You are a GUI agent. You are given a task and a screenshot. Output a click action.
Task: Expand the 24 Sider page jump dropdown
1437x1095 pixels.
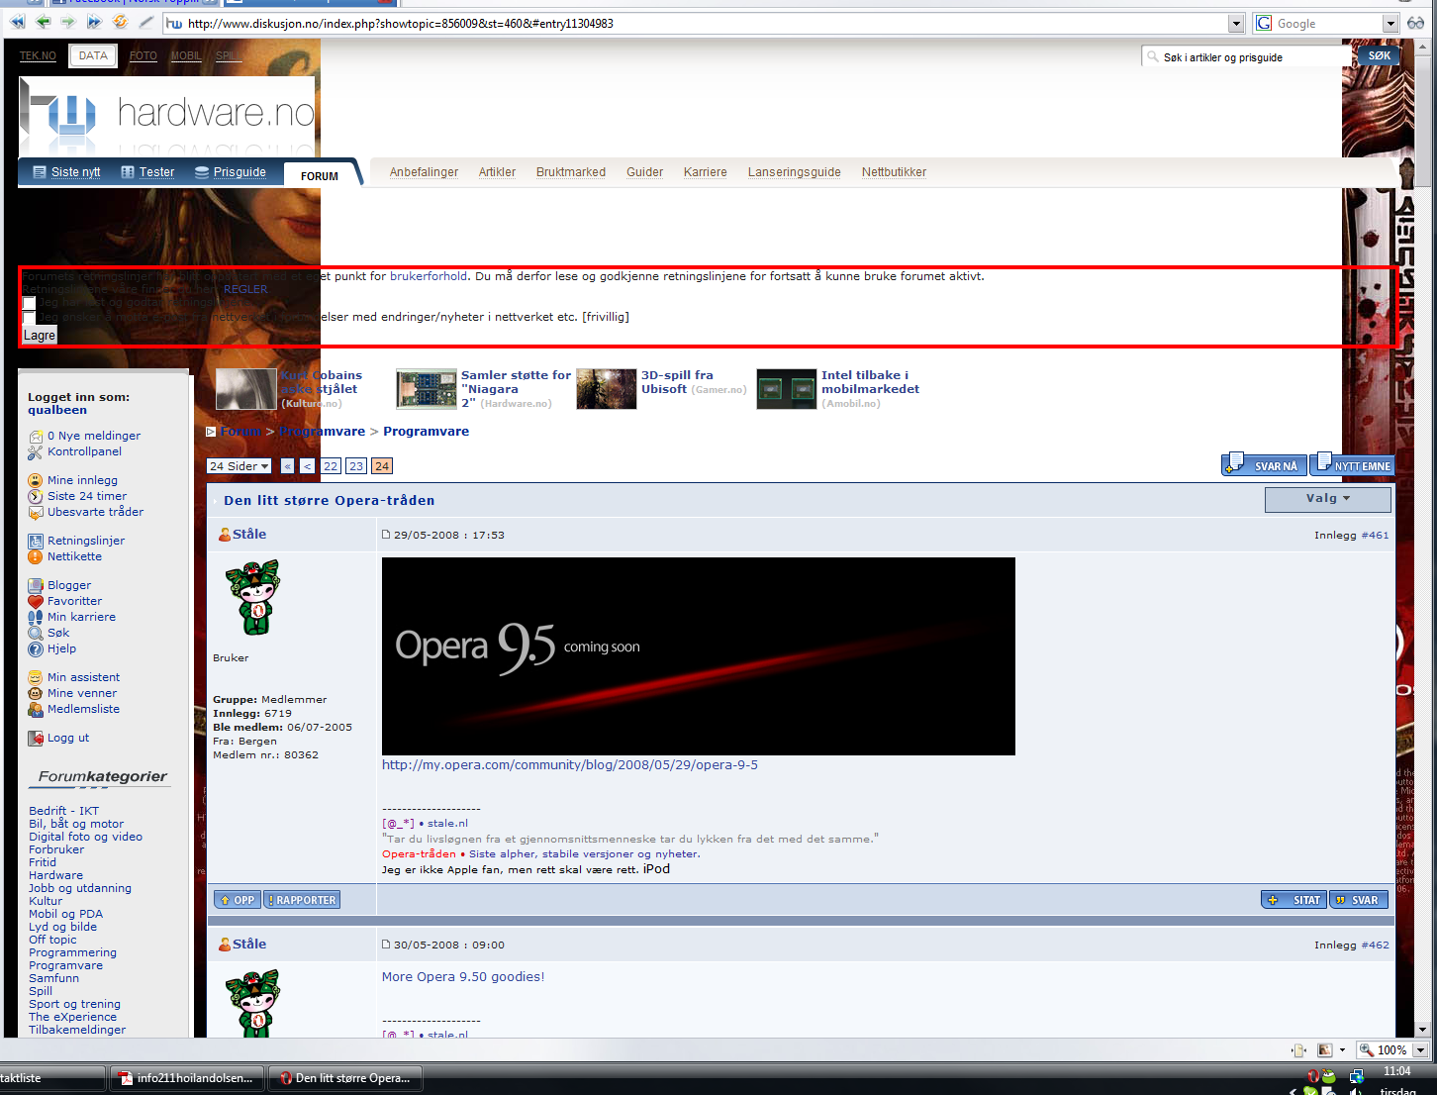click(239, 466)
